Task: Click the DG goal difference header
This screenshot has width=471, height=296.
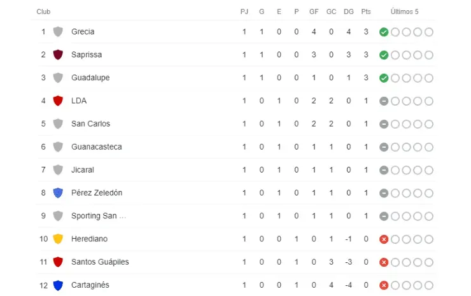Action: 348,11
